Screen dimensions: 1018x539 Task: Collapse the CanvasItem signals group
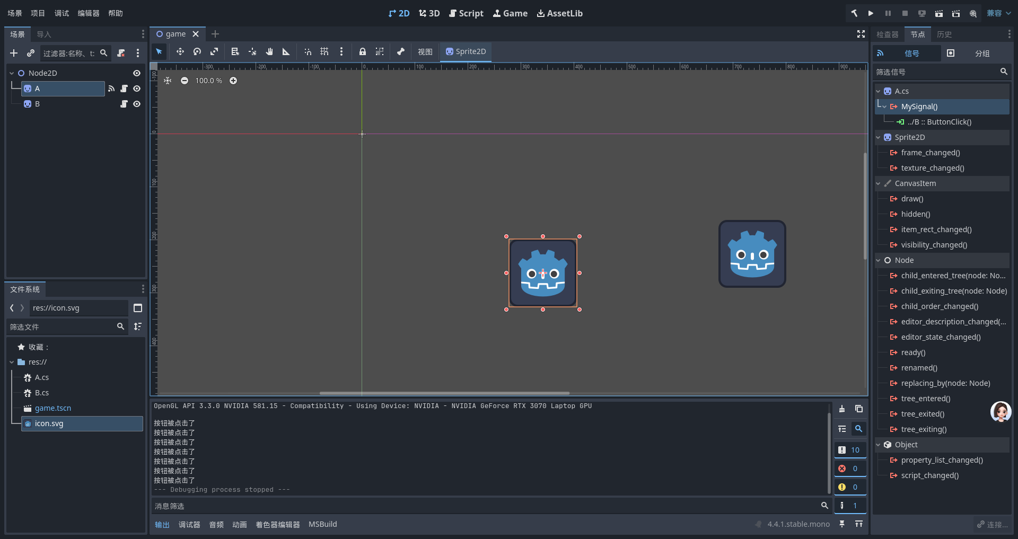[x=879, y=183]
